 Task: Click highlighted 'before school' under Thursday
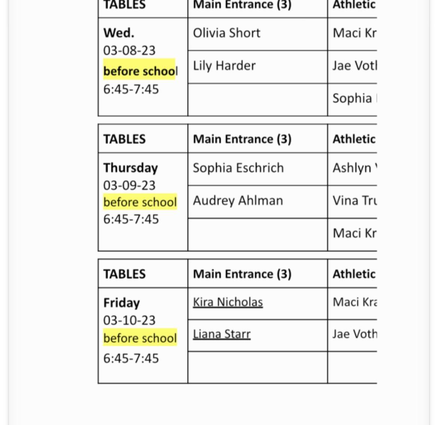pos(140,202)
